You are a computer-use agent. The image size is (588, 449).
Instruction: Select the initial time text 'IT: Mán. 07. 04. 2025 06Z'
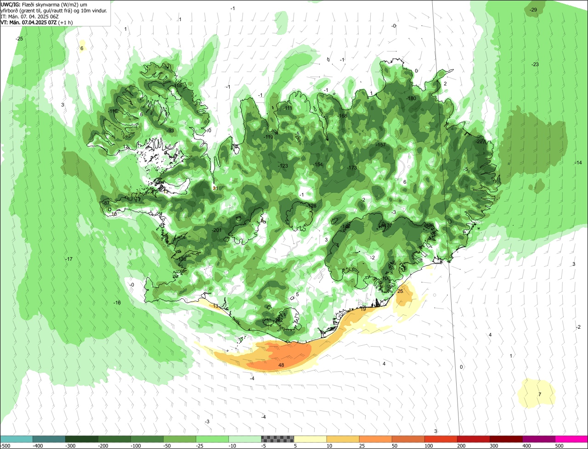click(30, 16)
